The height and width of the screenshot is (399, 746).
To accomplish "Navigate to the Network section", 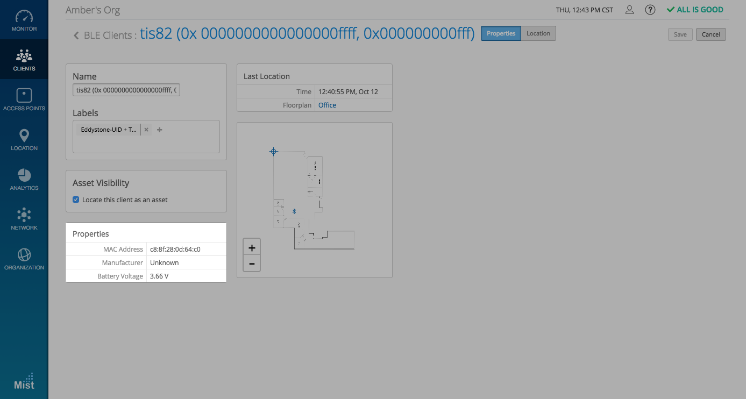I will [x=24, y=219].
